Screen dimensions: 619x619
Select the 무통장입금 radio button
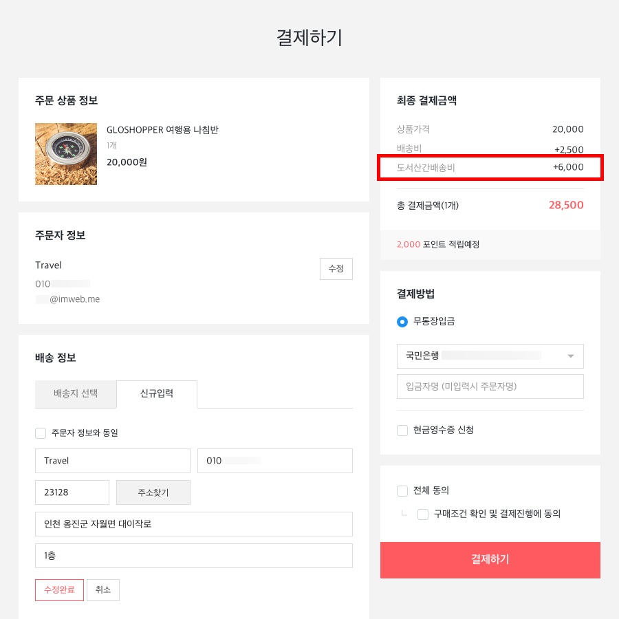(x=402, y=321)
